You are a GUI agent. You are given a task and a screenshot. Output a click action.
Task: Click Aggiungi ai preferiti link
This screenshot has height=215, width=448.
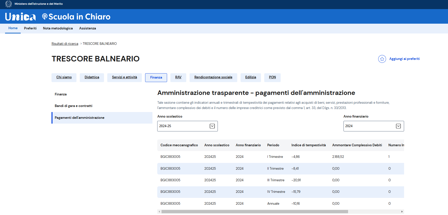coord(404,59)
